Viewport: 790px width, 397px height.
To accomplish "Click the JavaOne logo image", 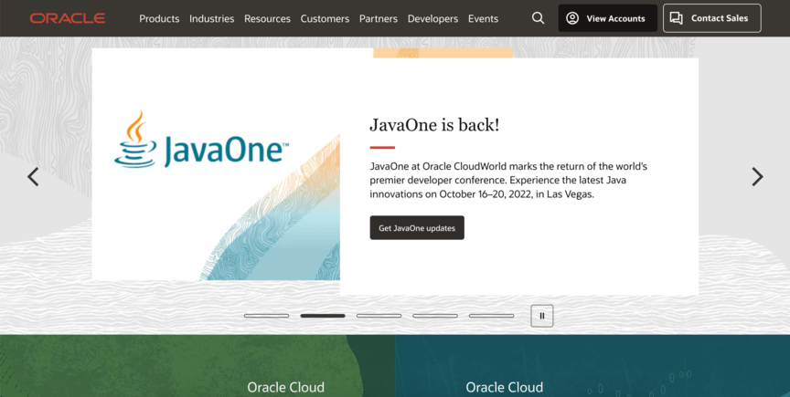I will click(201, 140).
